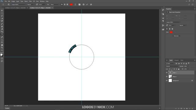This screenshot has width=196, height=110.
Task: Click red Color swatch in Properties panel
Action: coord(171,32)
